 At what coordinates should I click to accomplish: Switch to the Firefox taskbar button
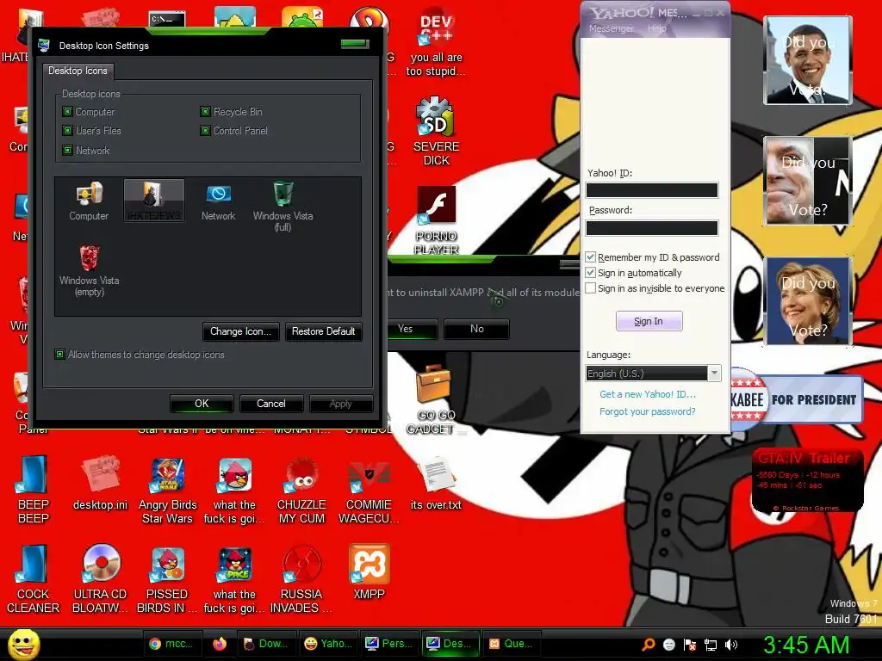tap(219, 644)
